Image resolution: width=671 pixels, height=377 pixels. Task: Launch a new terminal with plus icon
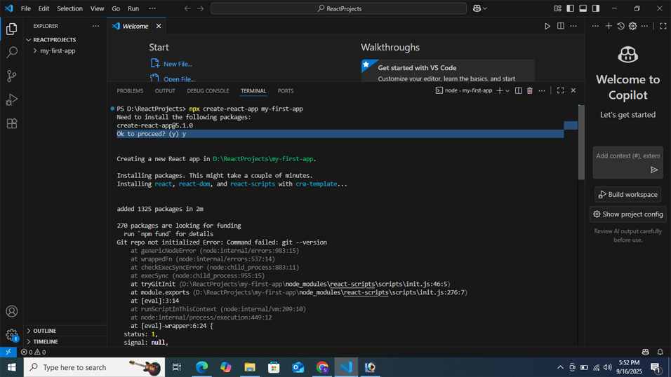click(500, 90)
